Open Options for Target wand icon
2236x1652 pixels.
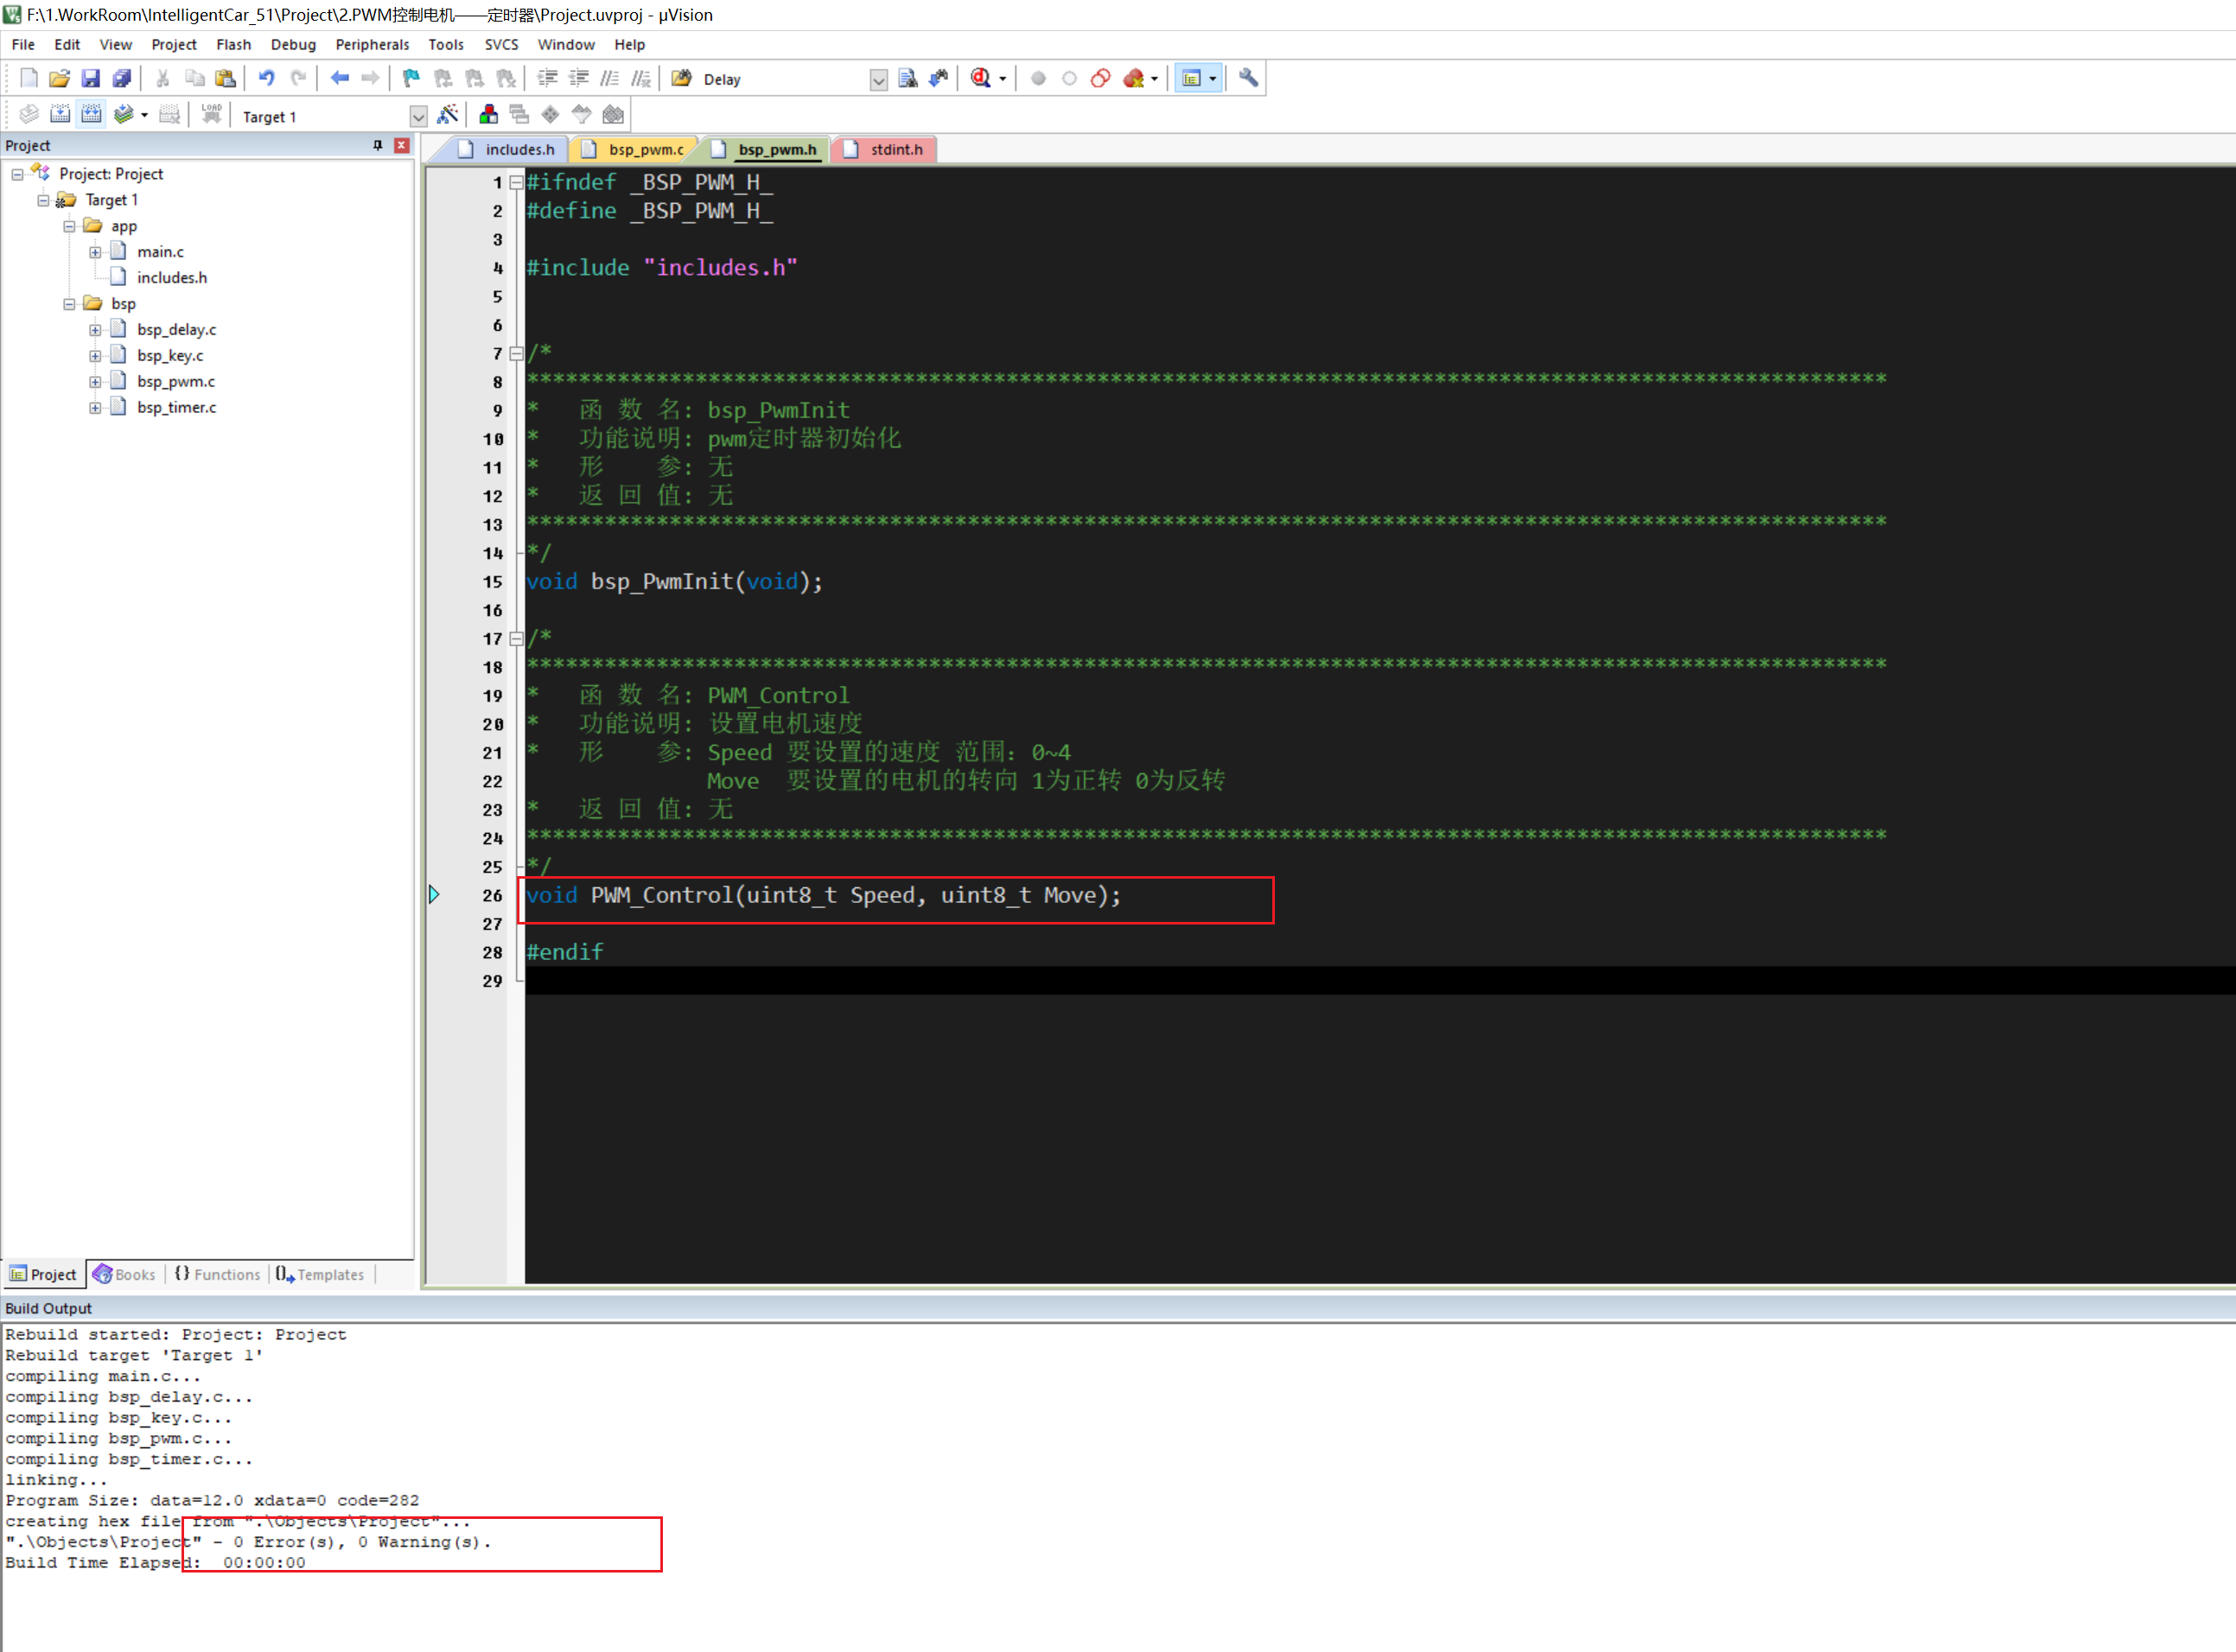[x=447, y=116]
